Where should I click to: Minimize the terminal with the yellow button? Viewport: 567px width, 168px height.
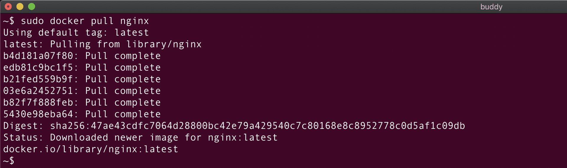20,6
